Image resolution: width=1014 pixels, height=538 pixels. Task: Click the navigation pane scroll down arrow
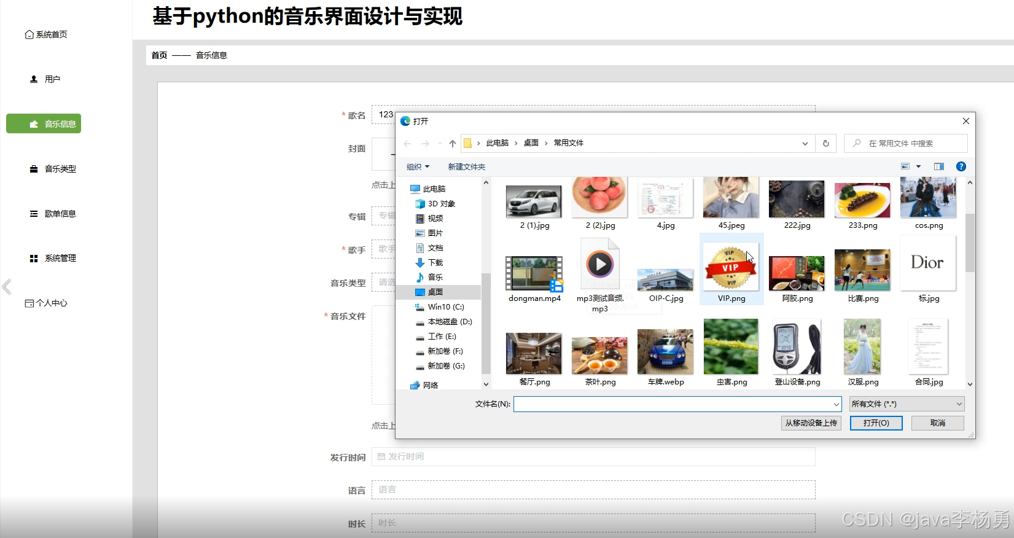(x=486, y=384)
